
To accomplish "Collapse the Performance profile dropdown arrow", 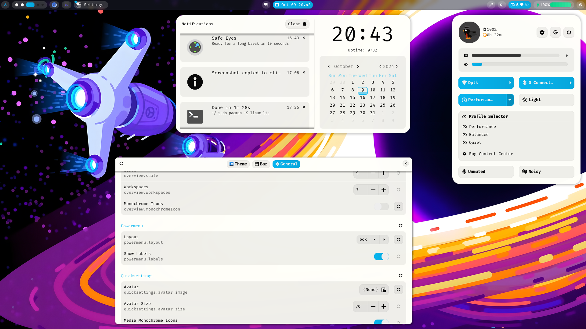I will pyautogui.click(x=510, y=100).
